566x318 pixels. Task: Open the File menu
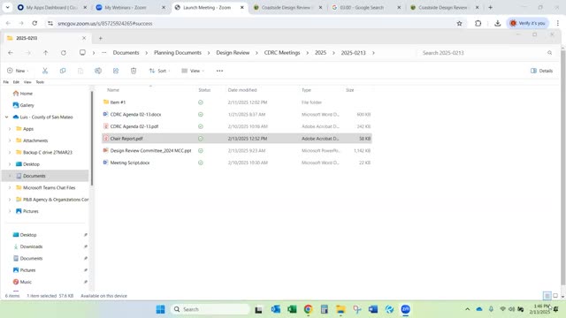(x=6, y=82)
